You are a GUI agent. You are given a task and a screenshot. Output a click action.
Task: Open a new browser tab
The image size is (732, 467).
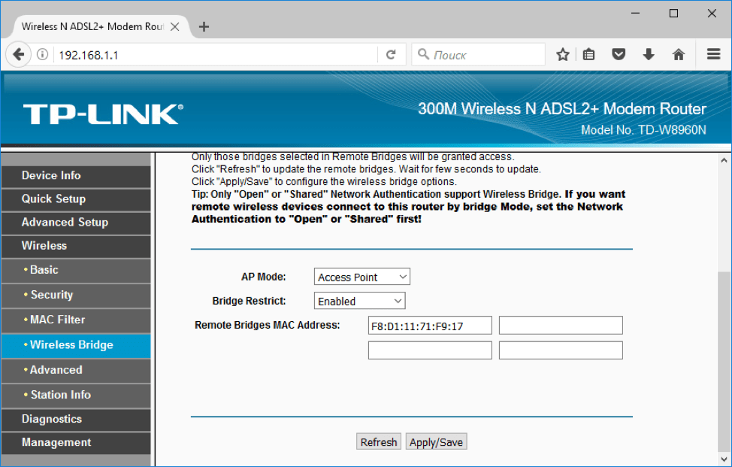coord(204,26)
